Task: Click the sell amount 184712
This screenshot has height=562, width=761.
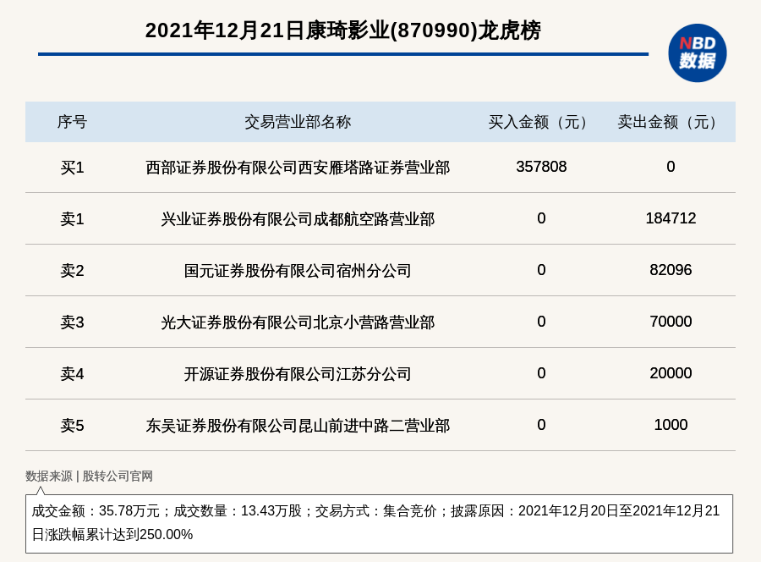Action: tap(671, 218)
